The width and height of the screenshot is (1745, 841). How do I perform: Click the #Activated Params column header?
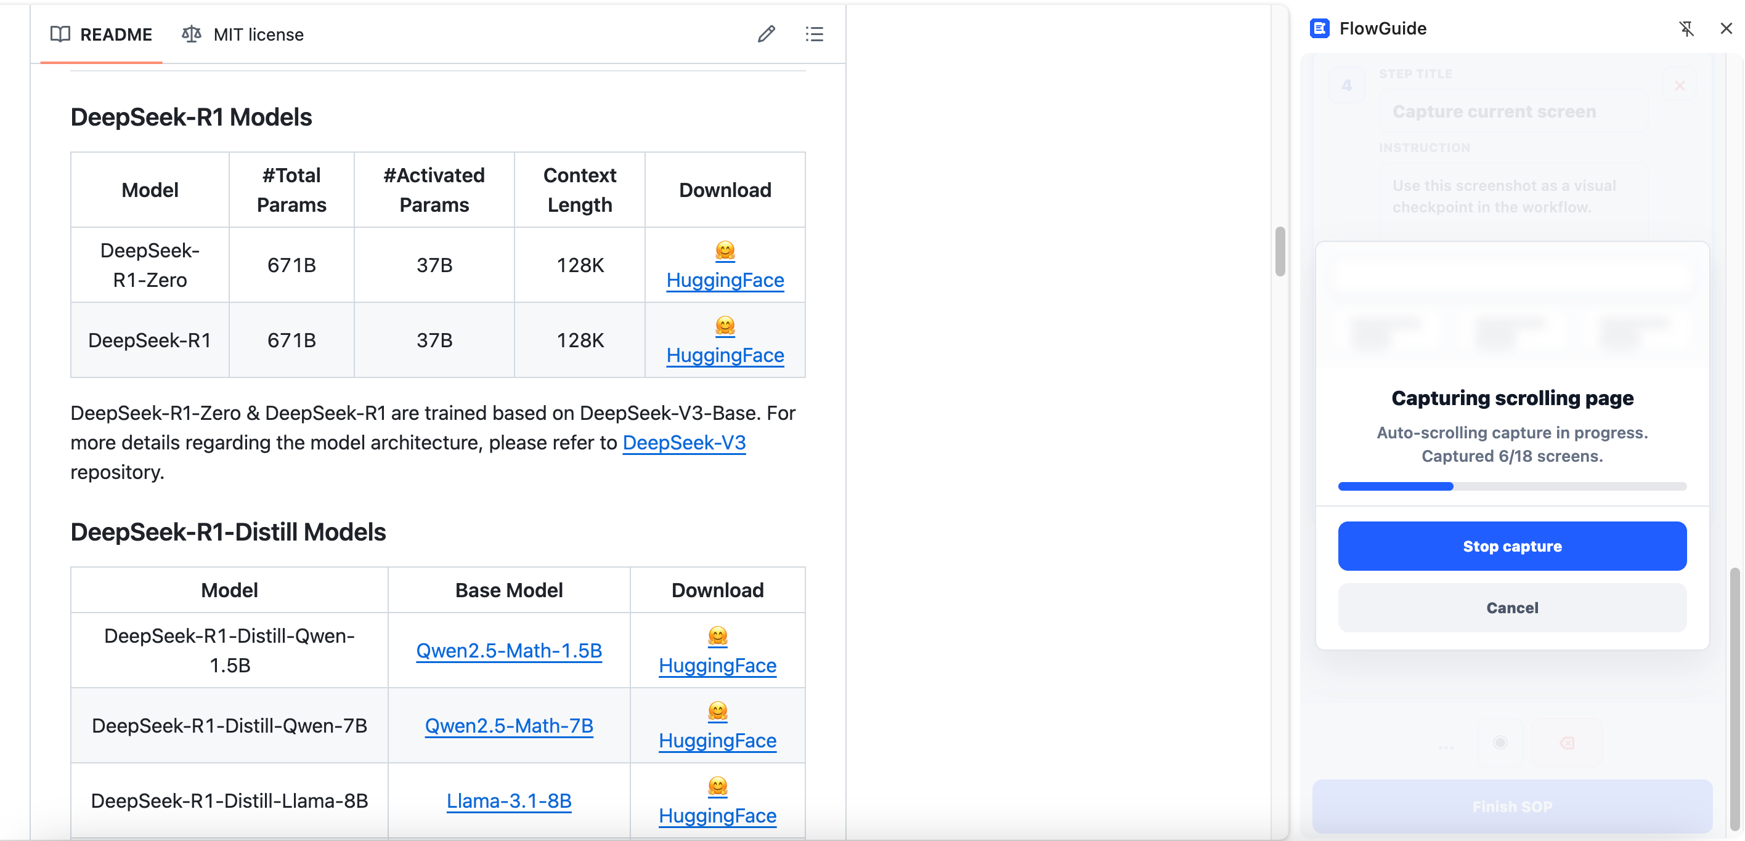click(434, 190)
